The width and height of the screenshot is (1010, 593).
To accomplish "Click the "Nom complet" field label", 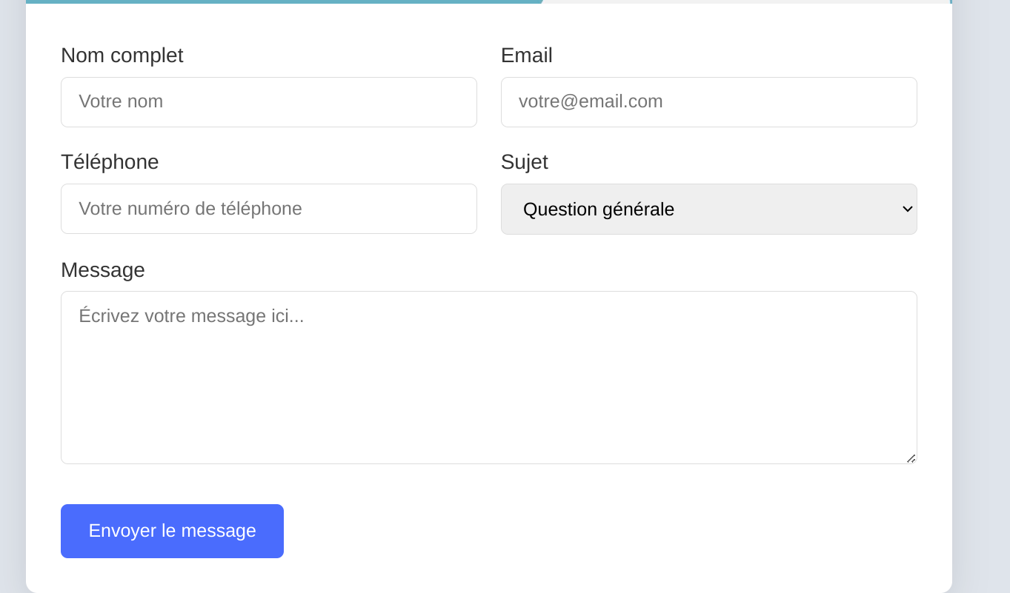I will pyautogui.click(x=122, y=56).
